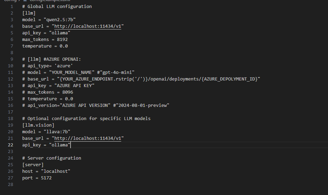Click line number 17 in the gutter
This screenshot has height=195, width=328.
10,112
